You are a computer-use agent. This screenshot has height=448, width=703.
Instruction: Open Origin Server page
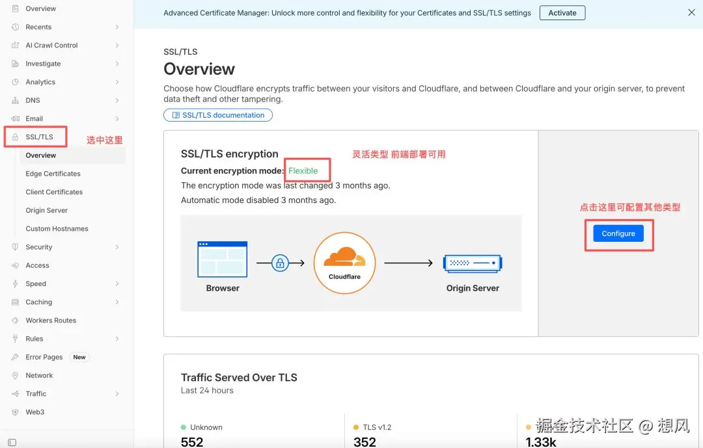[47, 211]
